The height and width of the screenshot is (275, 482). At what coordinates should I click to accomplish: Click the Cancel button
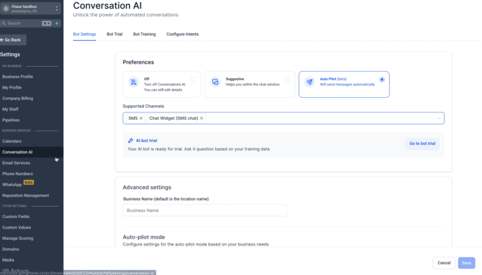444,262
